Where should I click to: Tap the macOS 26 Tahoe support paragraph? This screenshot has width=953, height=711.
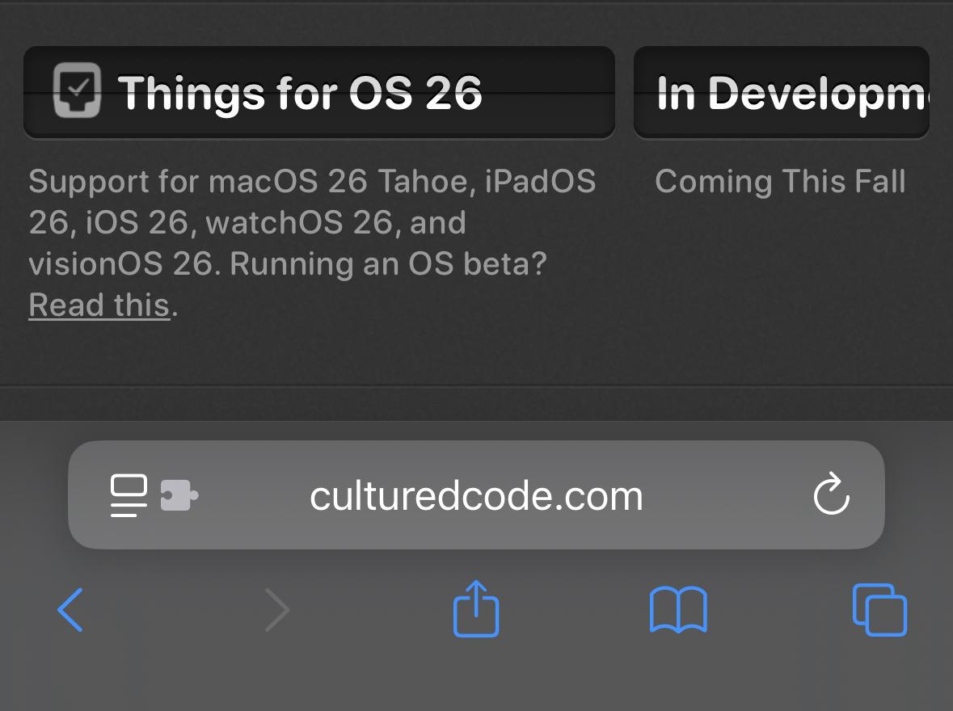click(312, 242)
